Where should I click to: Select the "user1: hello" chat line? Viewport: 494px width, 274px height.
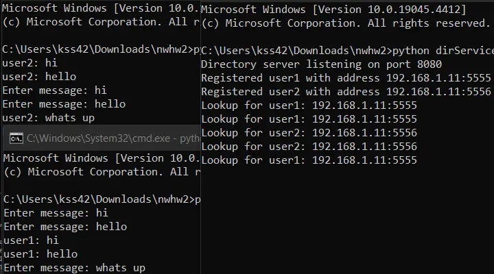40,254
